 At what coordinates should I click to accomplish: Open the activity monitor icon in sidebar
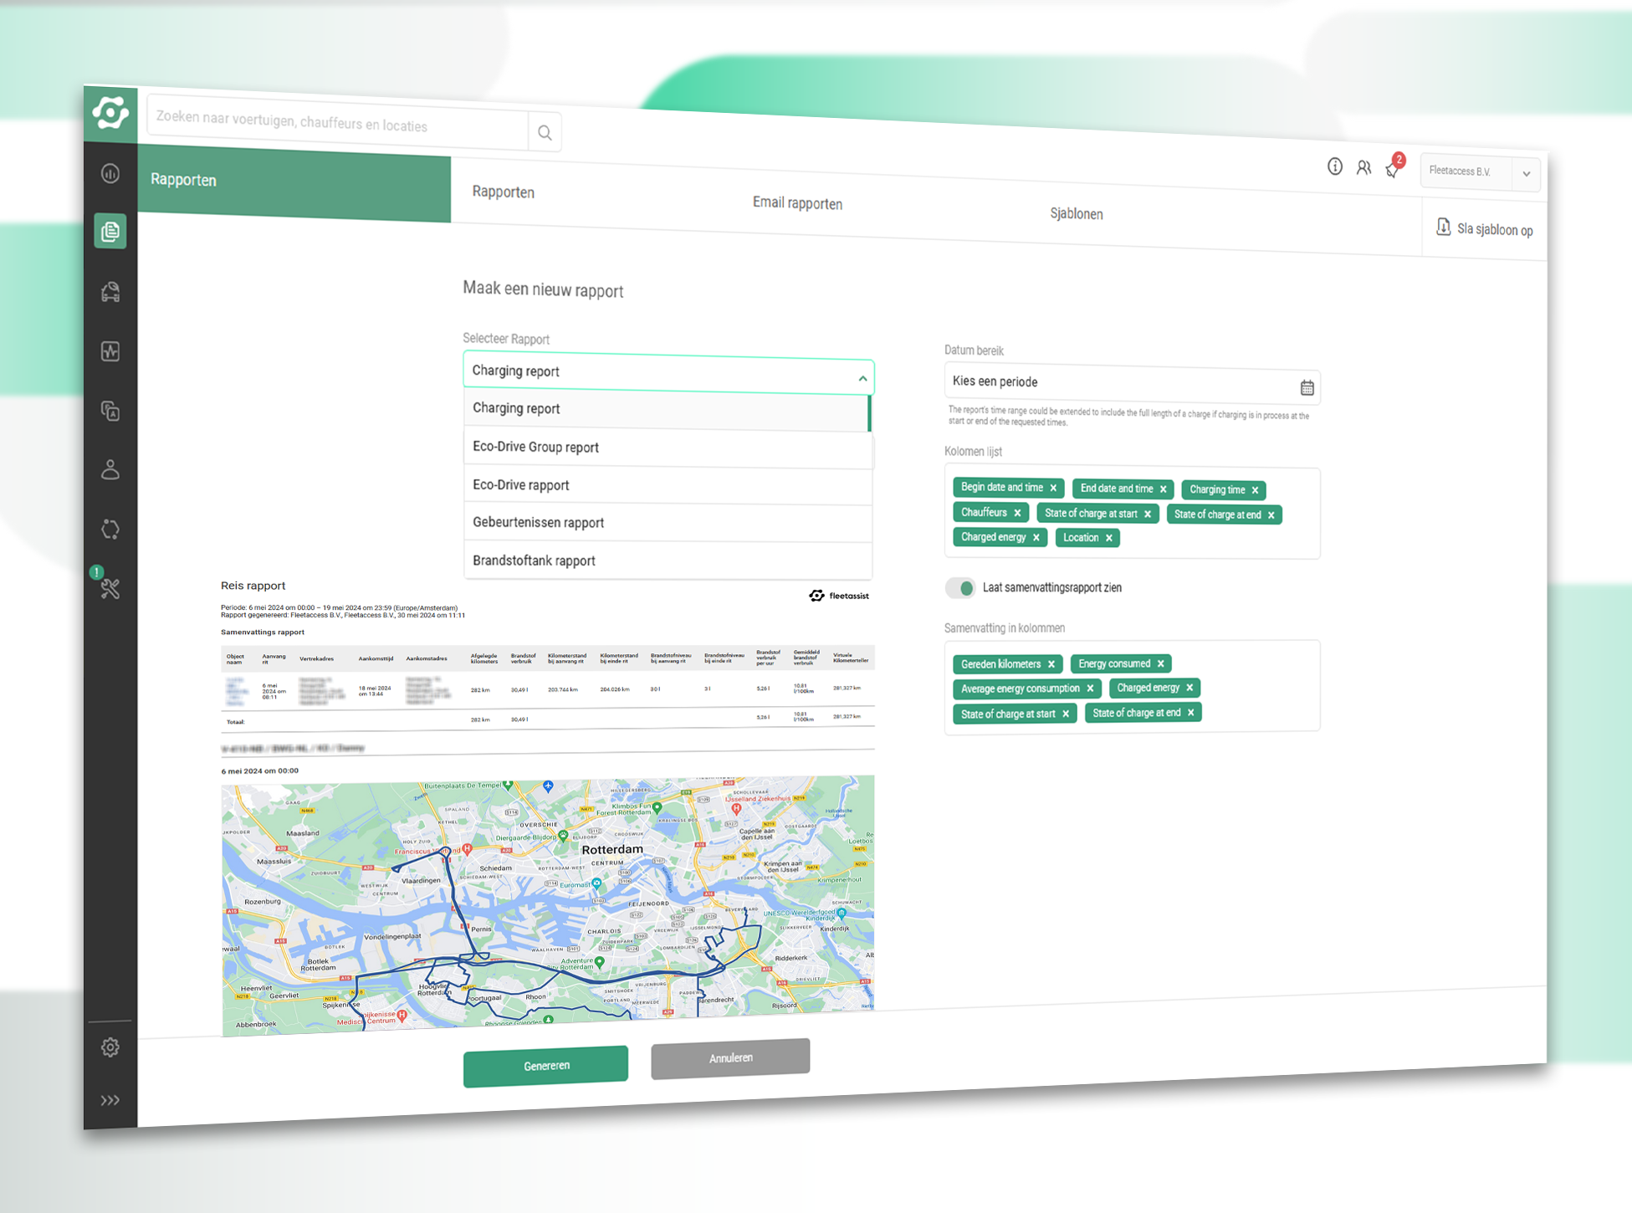(x=110, y=351)
